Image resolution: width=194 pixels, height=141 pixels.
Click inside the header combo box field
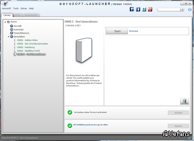[x=169, y=10]
